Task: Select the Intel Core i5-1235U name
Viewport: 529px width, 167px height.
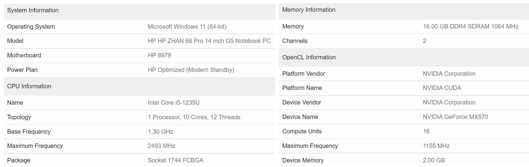Action: [173, 103]
